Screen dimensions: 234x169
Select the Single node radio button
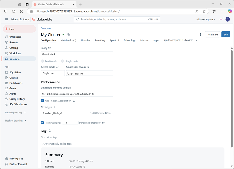click(63, 61)
